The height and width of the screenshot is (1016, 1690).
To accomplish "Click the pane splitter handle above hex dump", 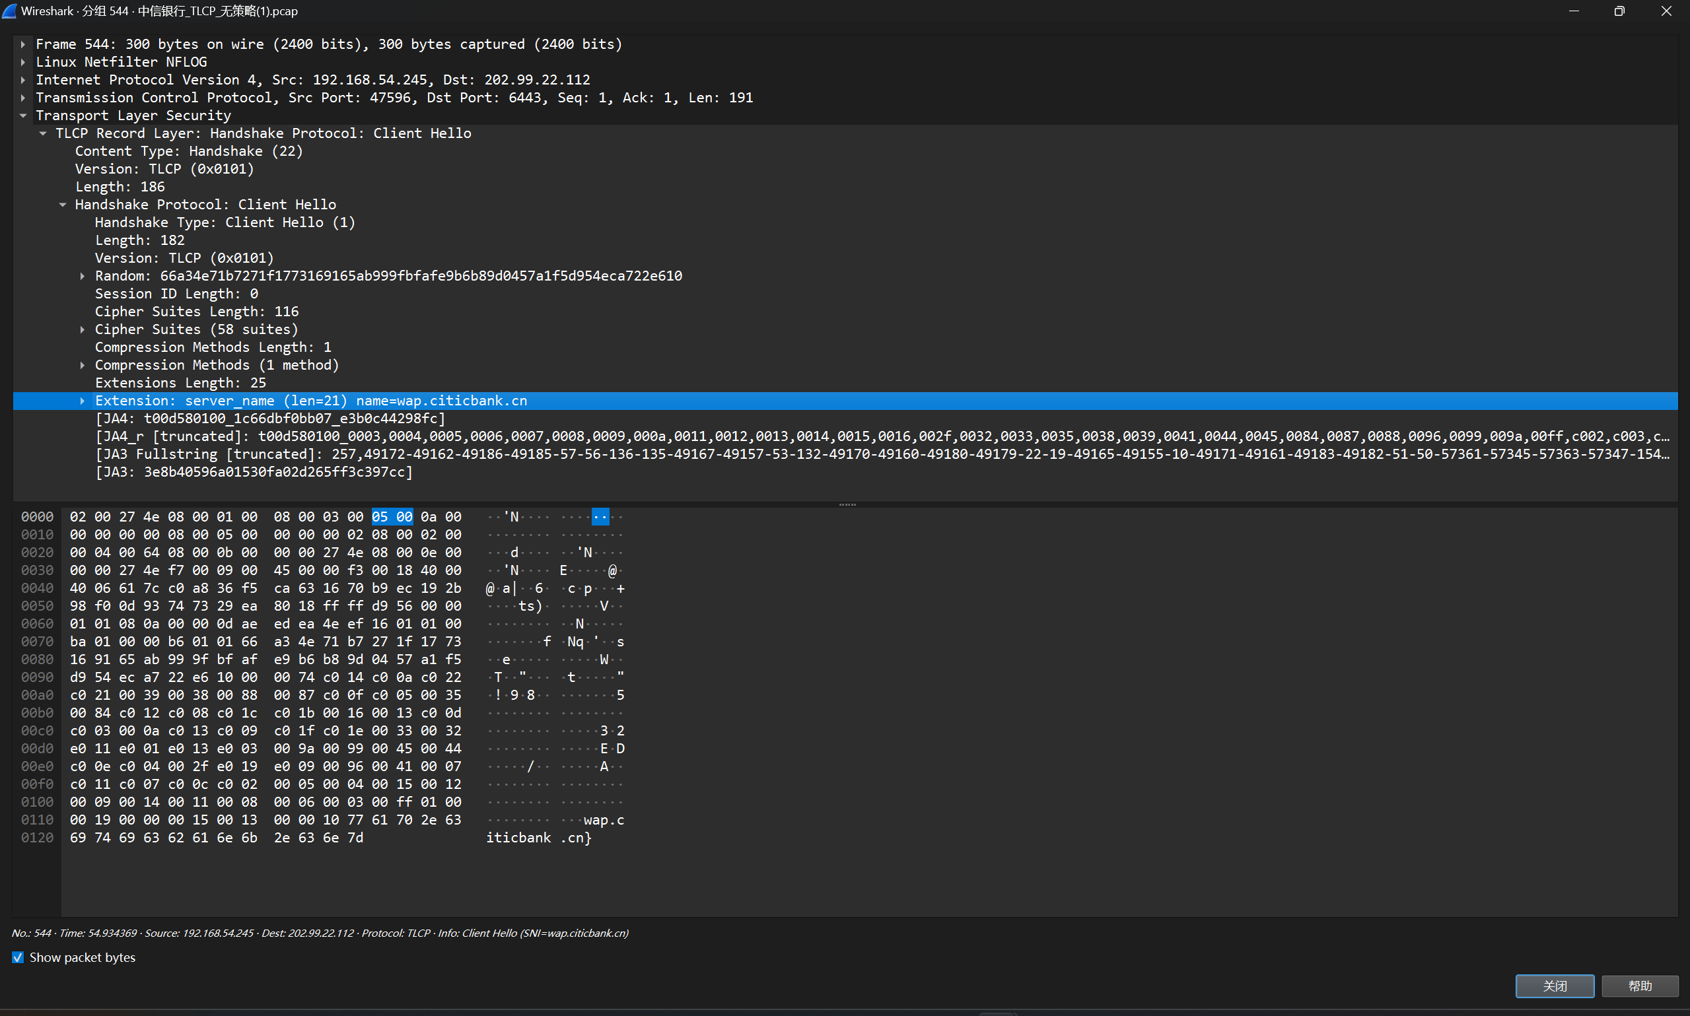I will (x=847, y=504).
